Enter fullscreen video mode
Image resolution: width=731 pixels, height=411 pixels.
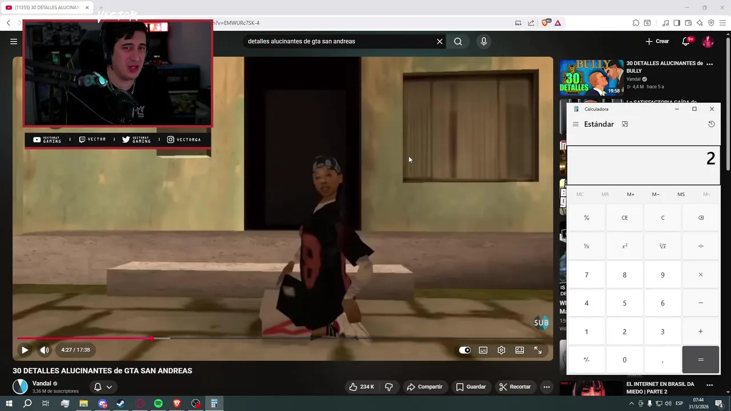538,350
